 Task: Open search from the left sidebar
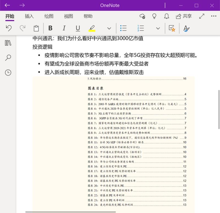pos(8,58)
